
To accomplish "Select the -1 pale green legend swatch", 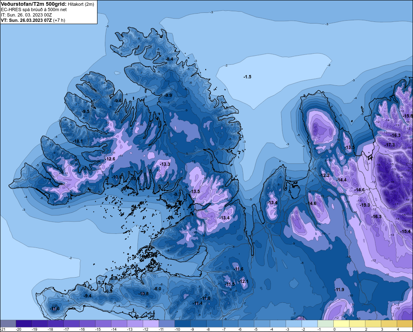I will (325, 323).
